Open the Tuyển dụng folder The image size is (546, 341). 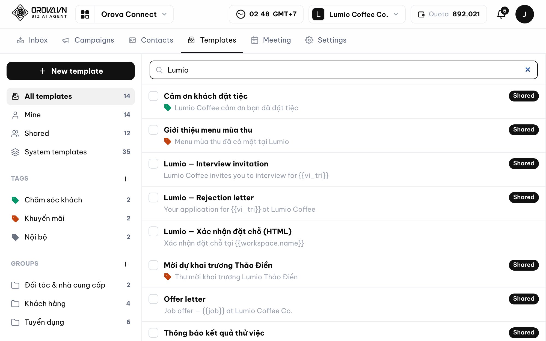pos(71,322)
